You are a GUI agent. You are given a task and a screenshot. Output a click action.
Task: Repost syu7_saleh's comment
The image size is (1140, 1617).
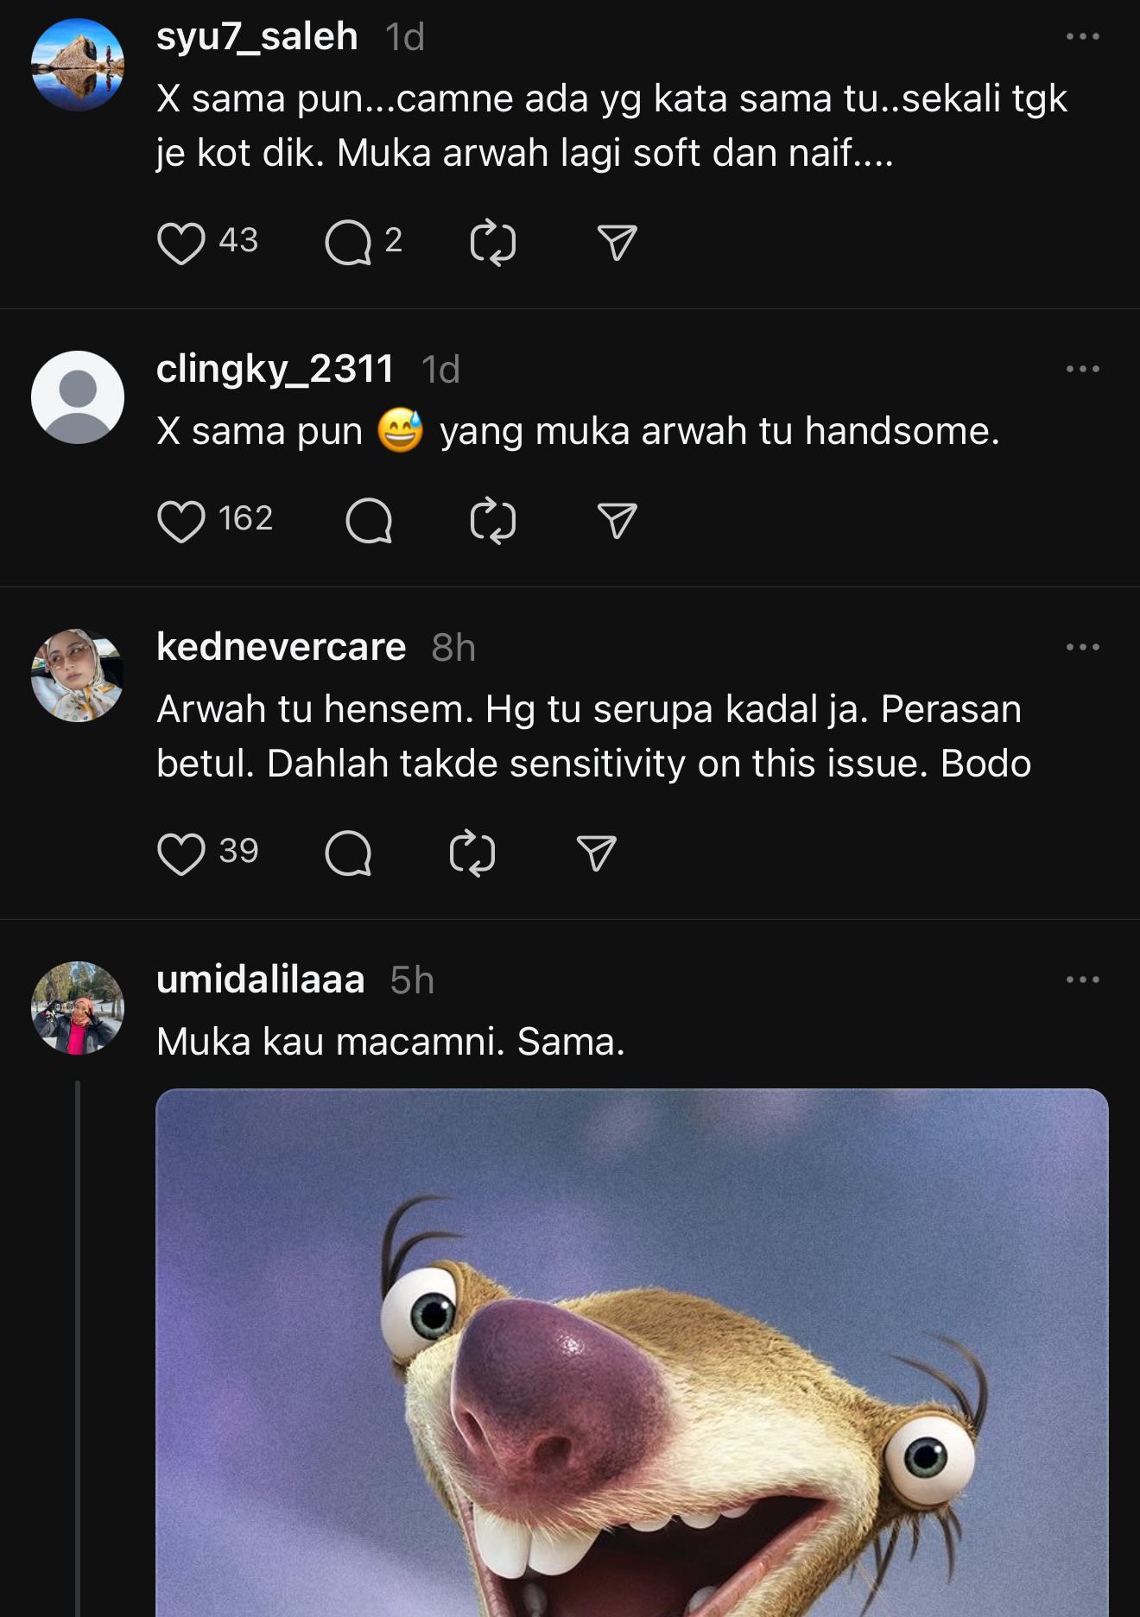pyautogui.click(x=492, y=243)
